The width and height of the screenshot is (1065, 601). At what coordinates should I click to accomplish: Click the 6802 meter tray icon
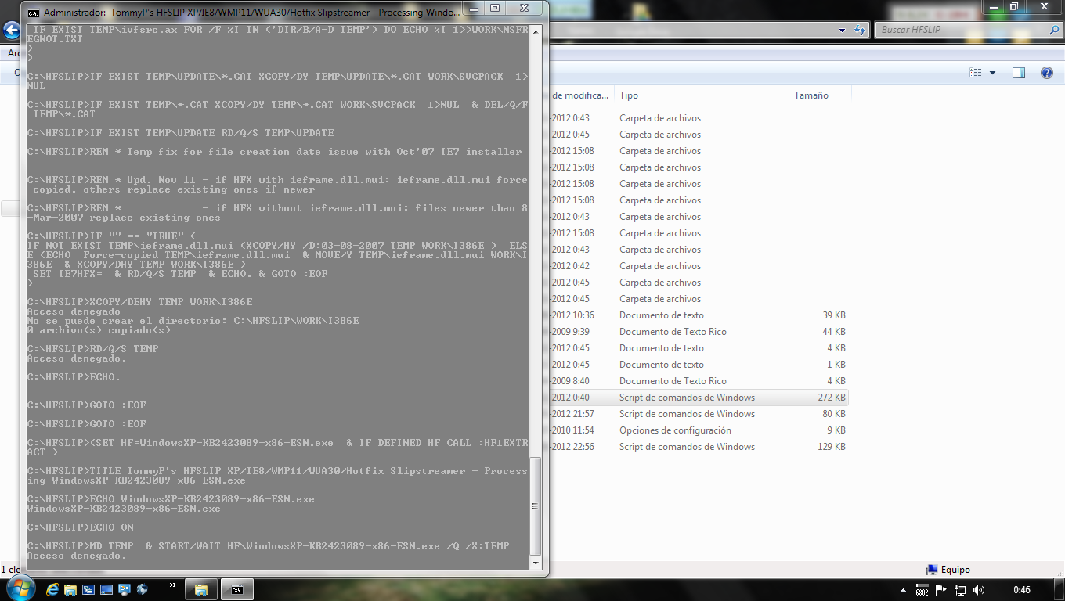pos(922,589)
